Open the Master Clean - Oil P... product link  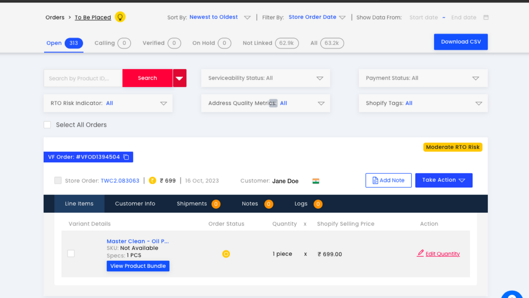click(x=138, y=241)
